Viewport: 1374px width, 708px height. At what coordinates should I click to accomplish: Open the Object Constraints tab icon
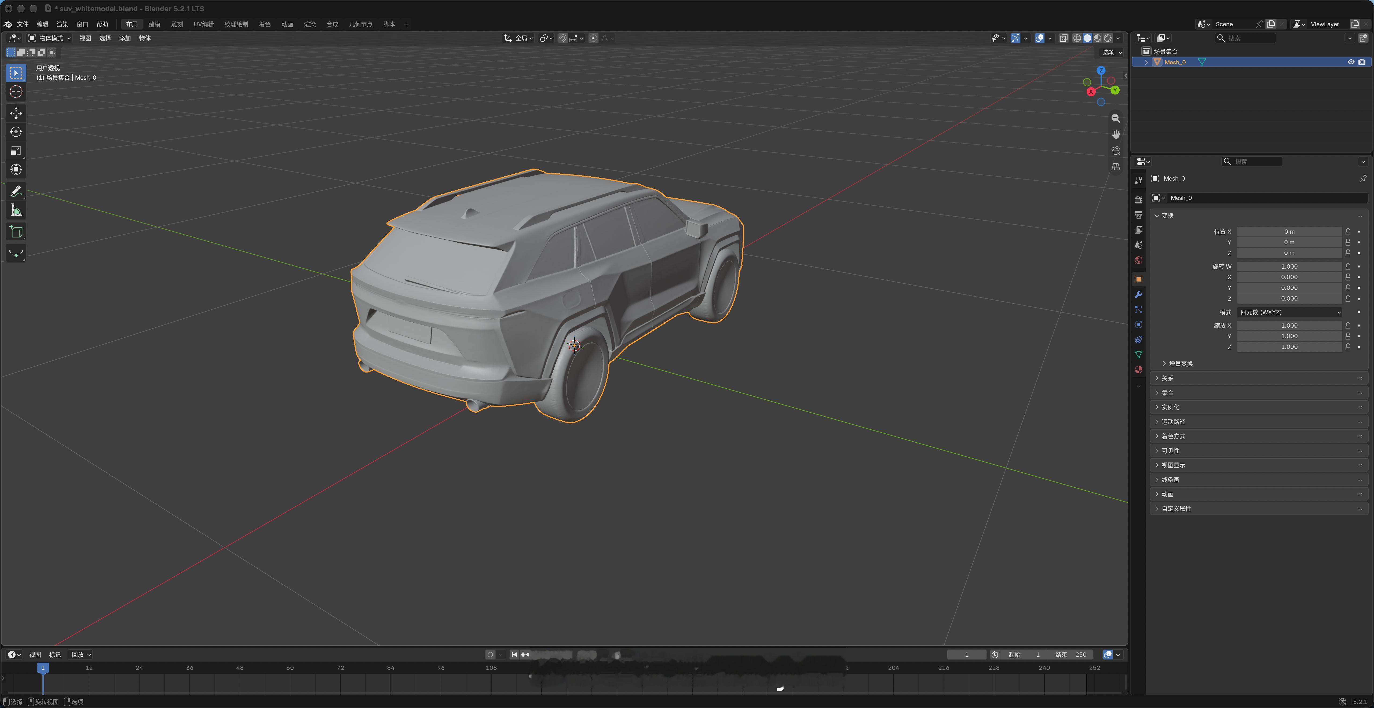pos(1138,339)
